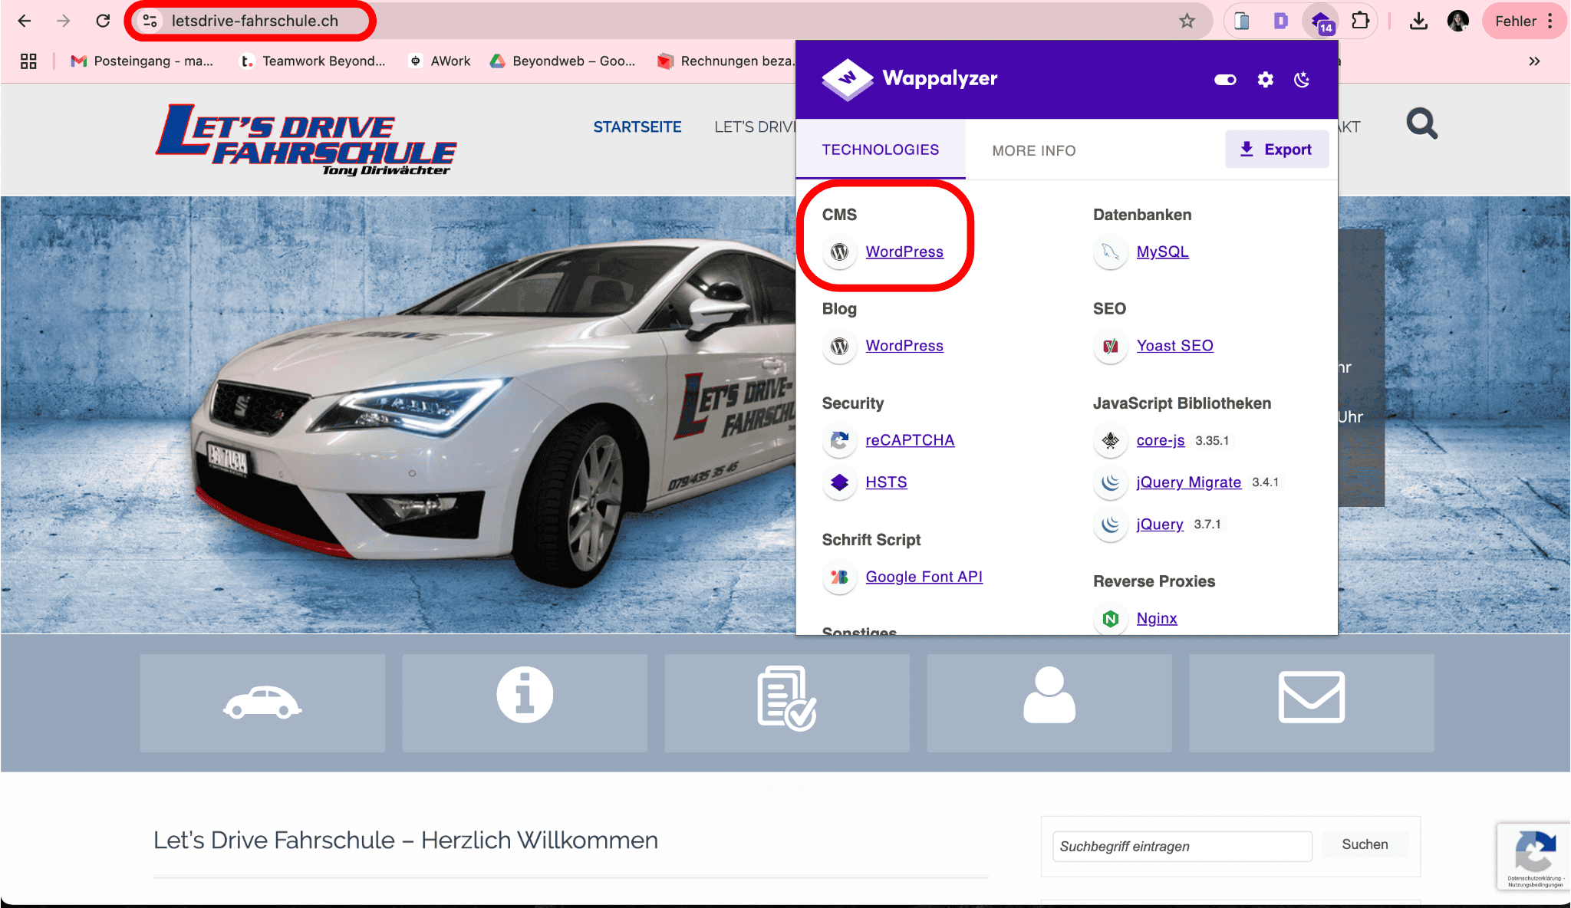
Task: Click the Wappalyzer logo in the popup header
Action: point(909,78)
